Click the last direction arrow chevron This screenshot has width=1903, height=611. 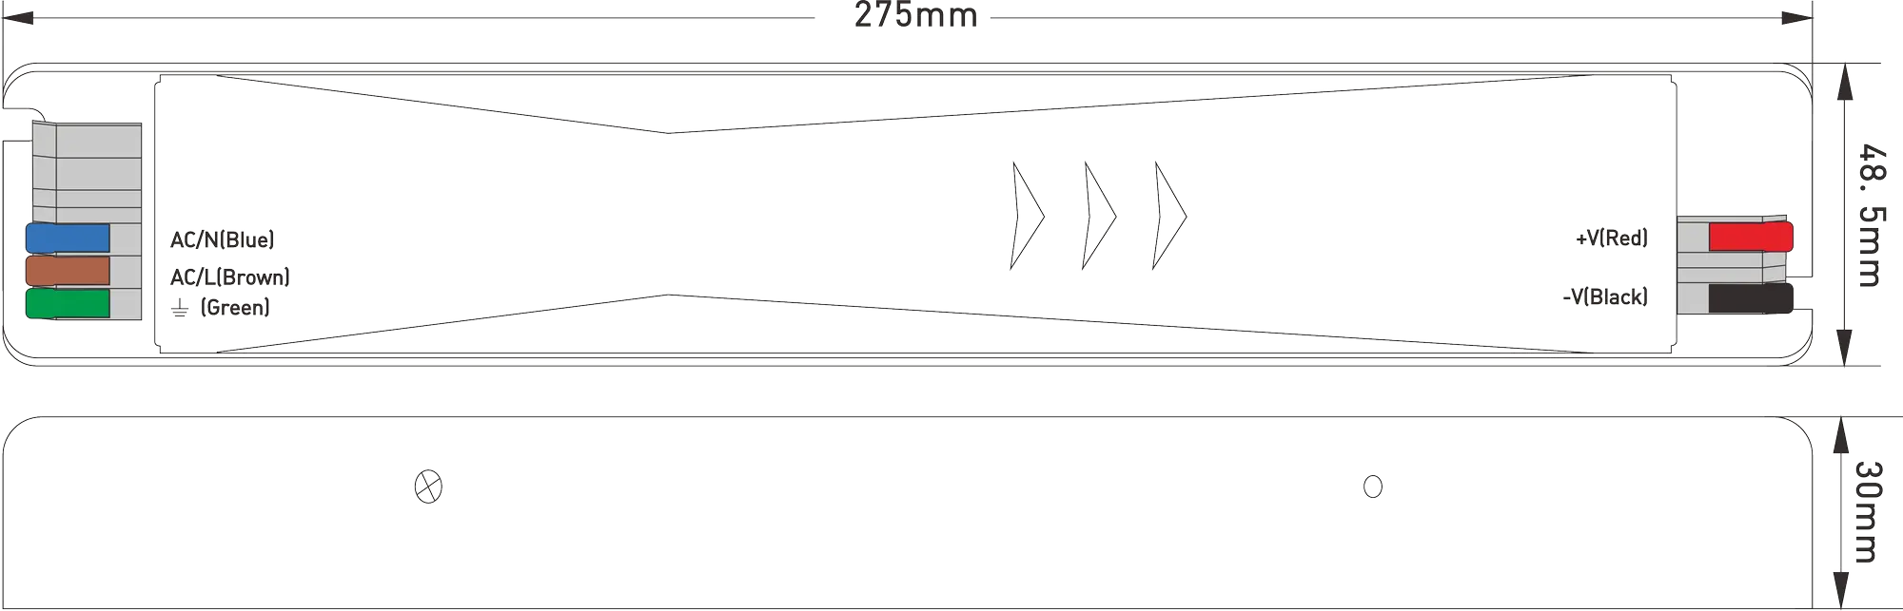coord(1169,216)
